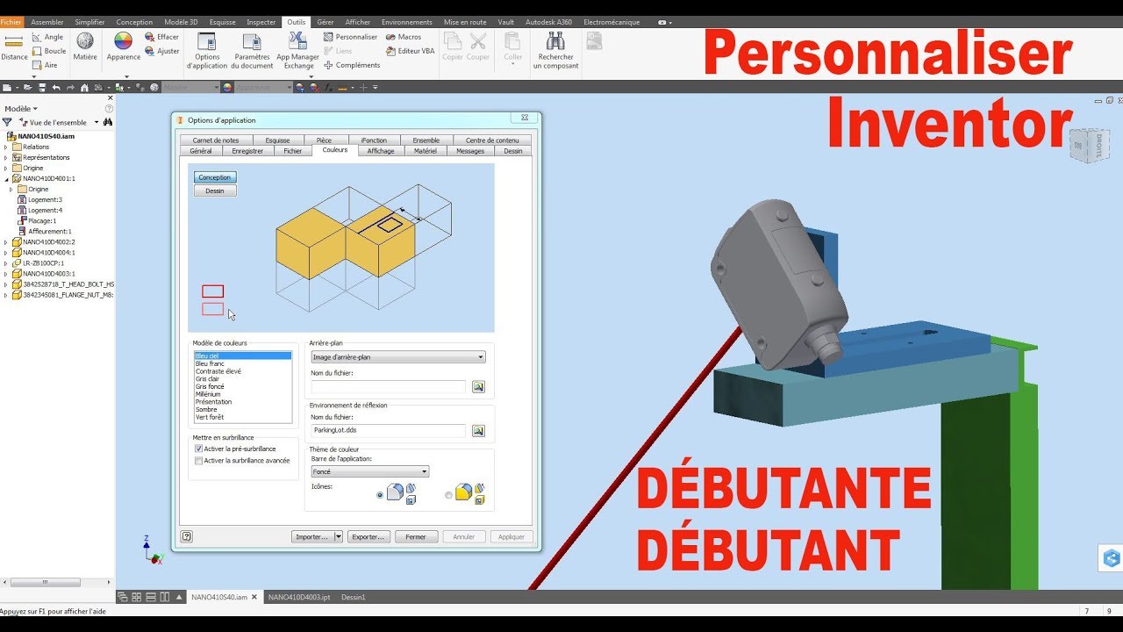Select Placage:1 in model tree

42,220
